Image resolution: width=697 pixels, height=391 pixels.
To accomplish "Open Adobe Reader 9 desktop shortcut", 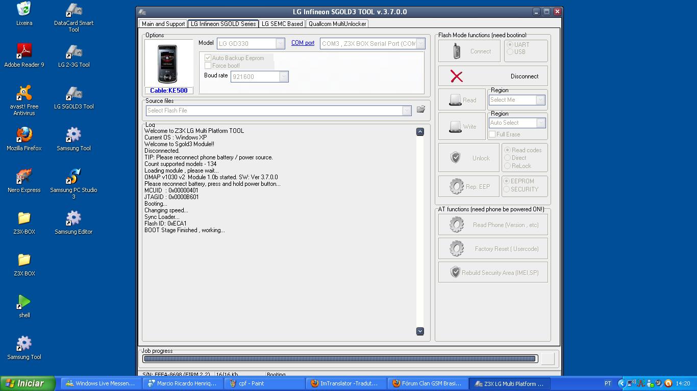I will pyautogui.click(x=24, y=55).
